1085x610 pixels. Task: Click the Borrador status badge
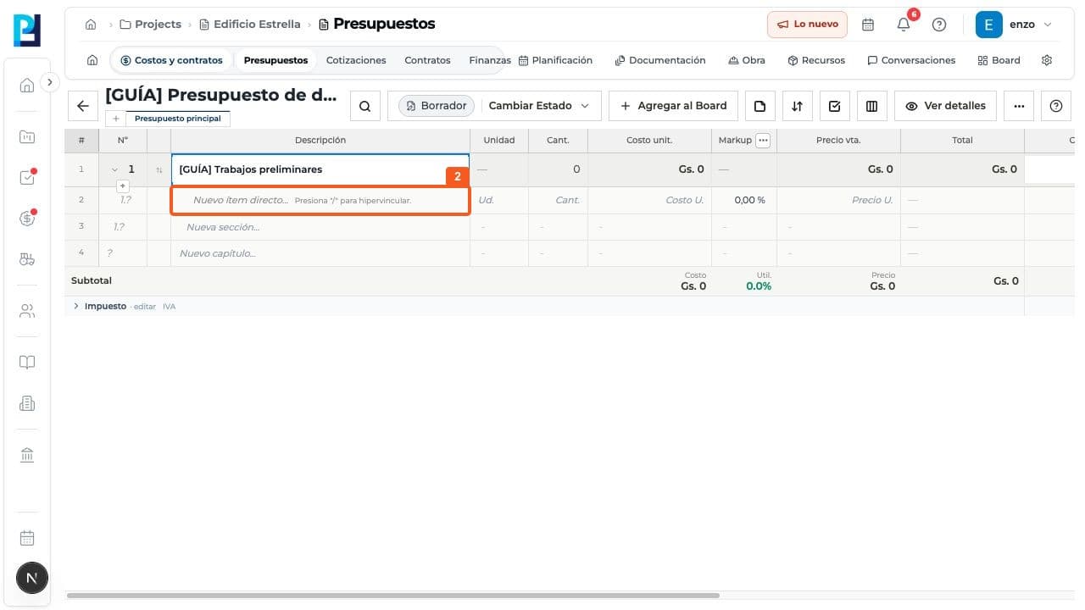pos(437,106)
